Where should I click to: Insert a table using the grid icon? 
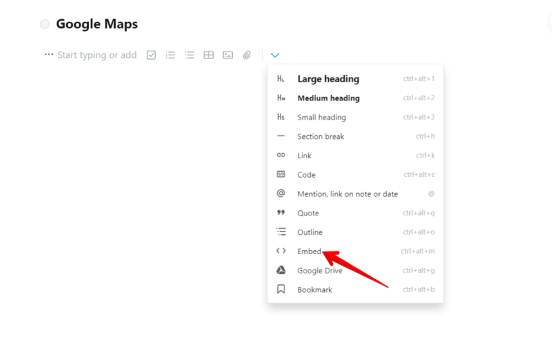(x=208, y=55)
